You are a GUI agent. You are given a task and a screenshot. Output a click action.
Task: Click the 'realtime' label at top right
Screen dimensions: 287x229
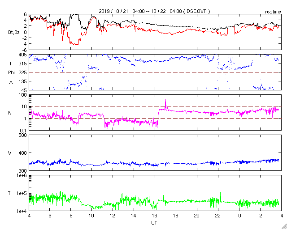point(273,12)
